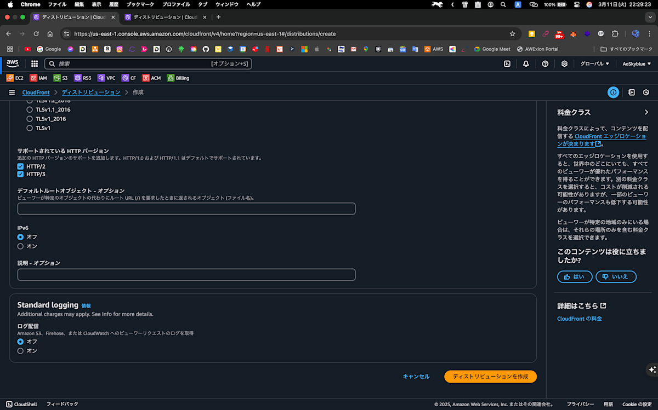Screen dimensions: 658x410
Task: Click the thumbs-down いいえ feedback button
Action: [x=616, y=276]
